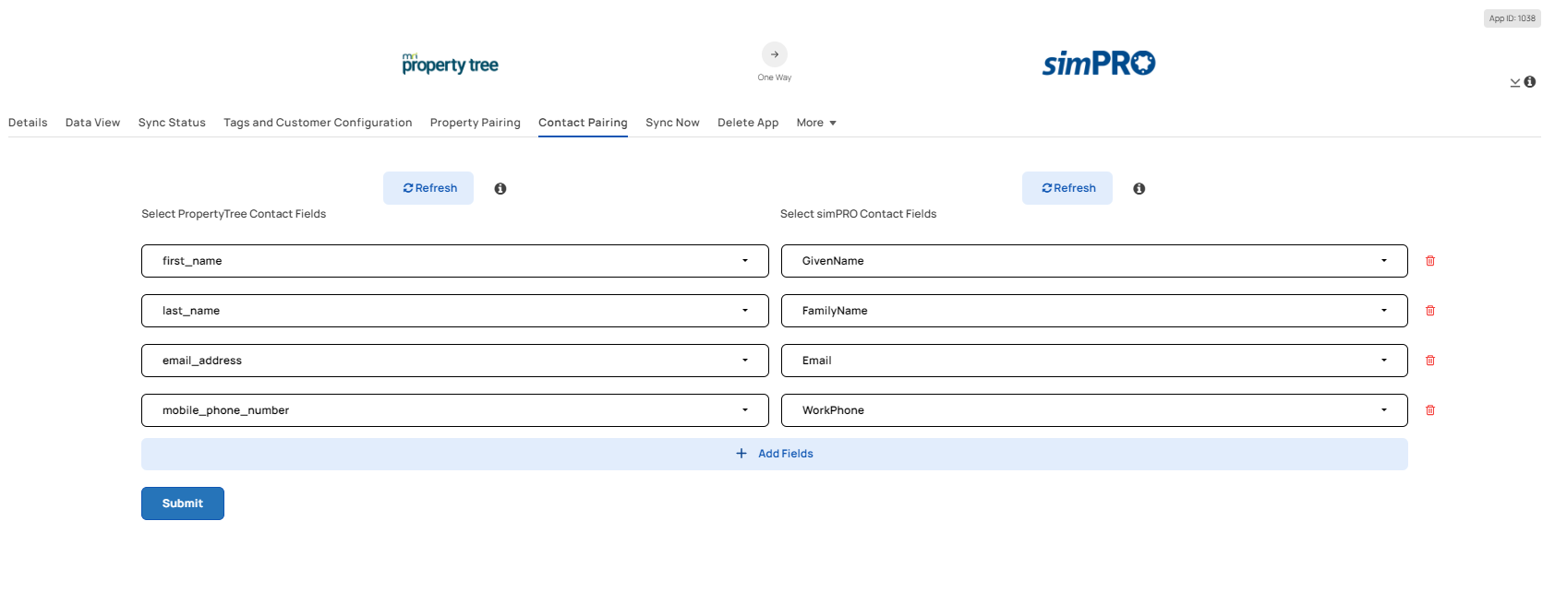Go to the Property Pairing tab
1555x604 pixels.
(476, 123)
